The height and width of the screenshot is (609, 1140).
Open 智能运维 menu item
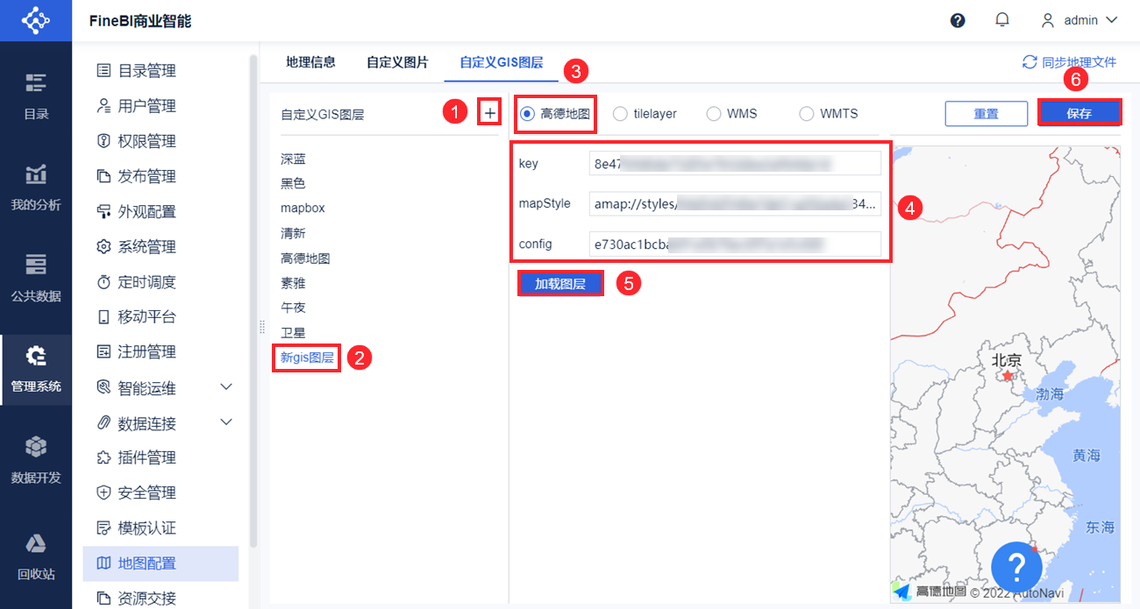(x=160, y=387)
